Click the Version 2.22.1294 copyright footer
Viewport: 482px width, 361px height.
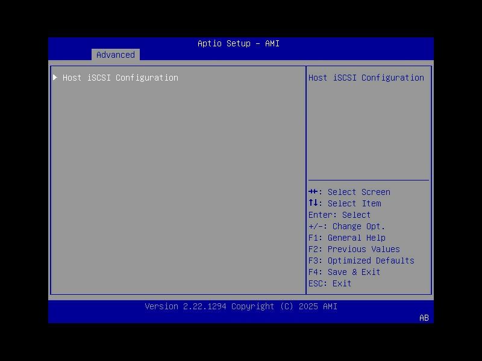pos(241,306)
